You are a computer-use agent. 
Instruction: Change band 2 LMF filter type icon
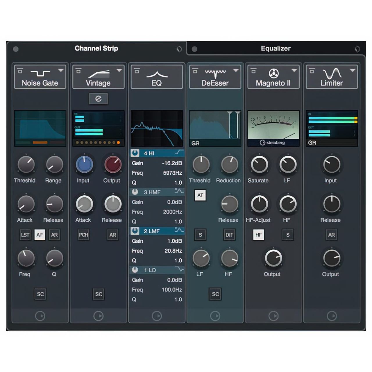coord(179,230)
